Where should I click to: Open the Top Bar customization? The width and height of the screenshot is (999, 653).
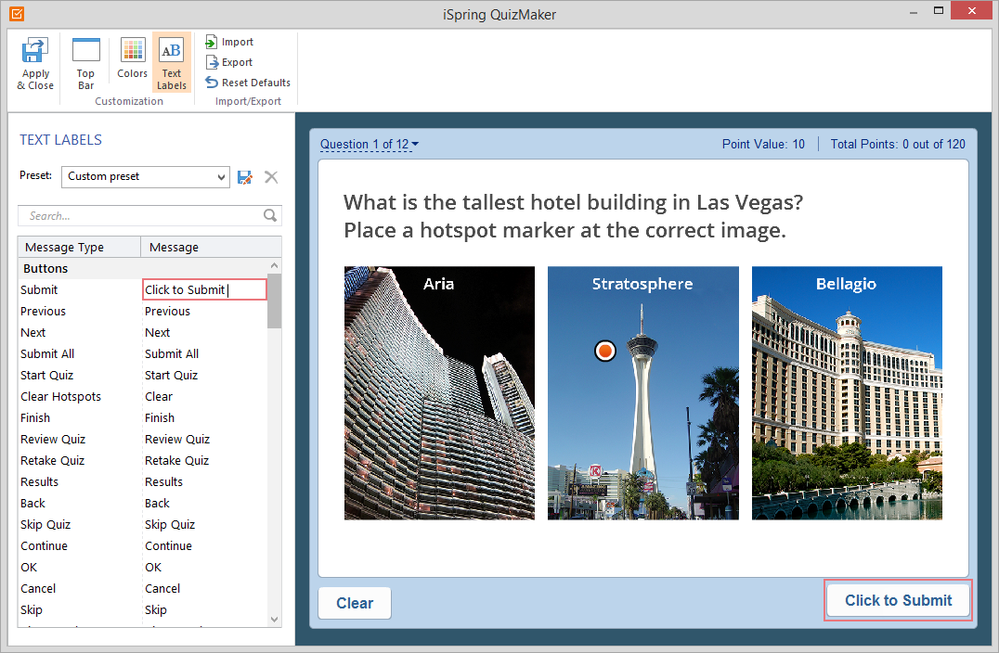[x=85, y=63]
